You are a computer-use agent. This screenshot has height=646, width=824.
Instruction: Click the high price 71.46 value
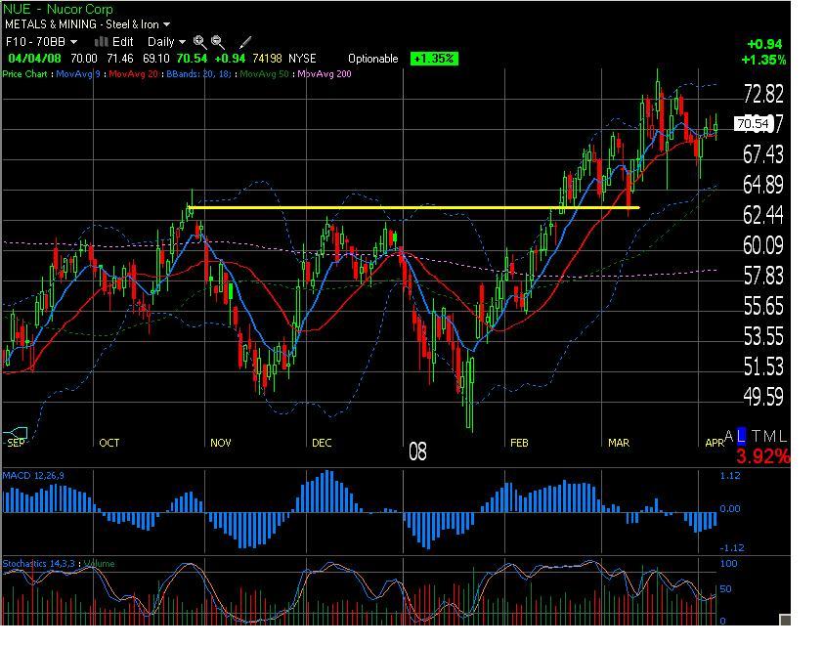pyautogui.click(x=120, y=59)
